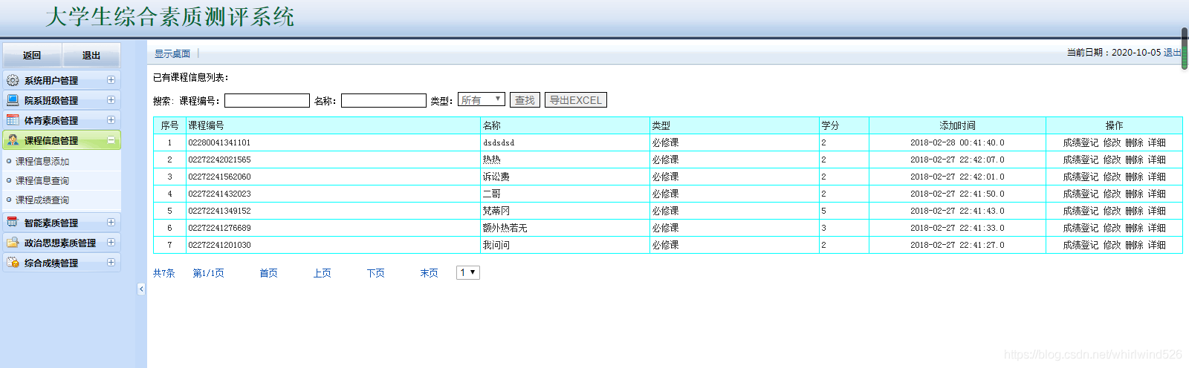
Task: Click the 课程信息管理 user icon
Action: click(13, 140)
